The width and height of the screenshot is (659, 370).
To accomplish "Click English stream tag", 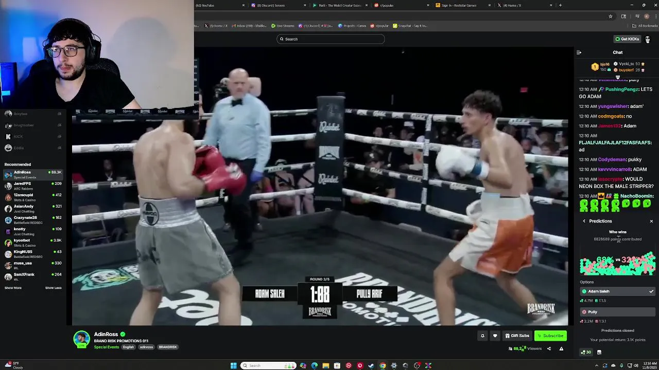I will 128,347.
